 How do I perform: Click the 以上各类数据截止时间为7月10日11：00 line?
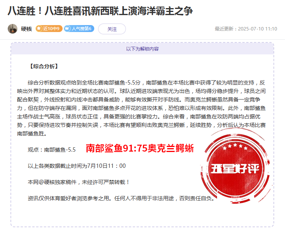coord(77,166)
